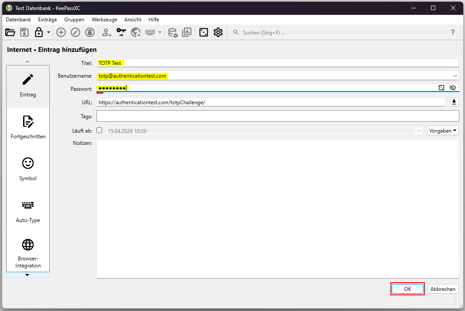Open the Hilfe menu

tap(154, 20)
